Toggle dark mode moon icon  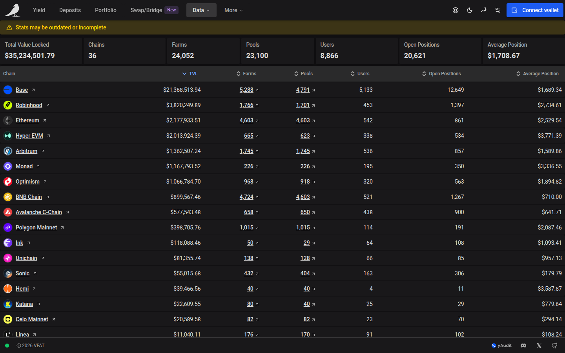coord(470,10)
